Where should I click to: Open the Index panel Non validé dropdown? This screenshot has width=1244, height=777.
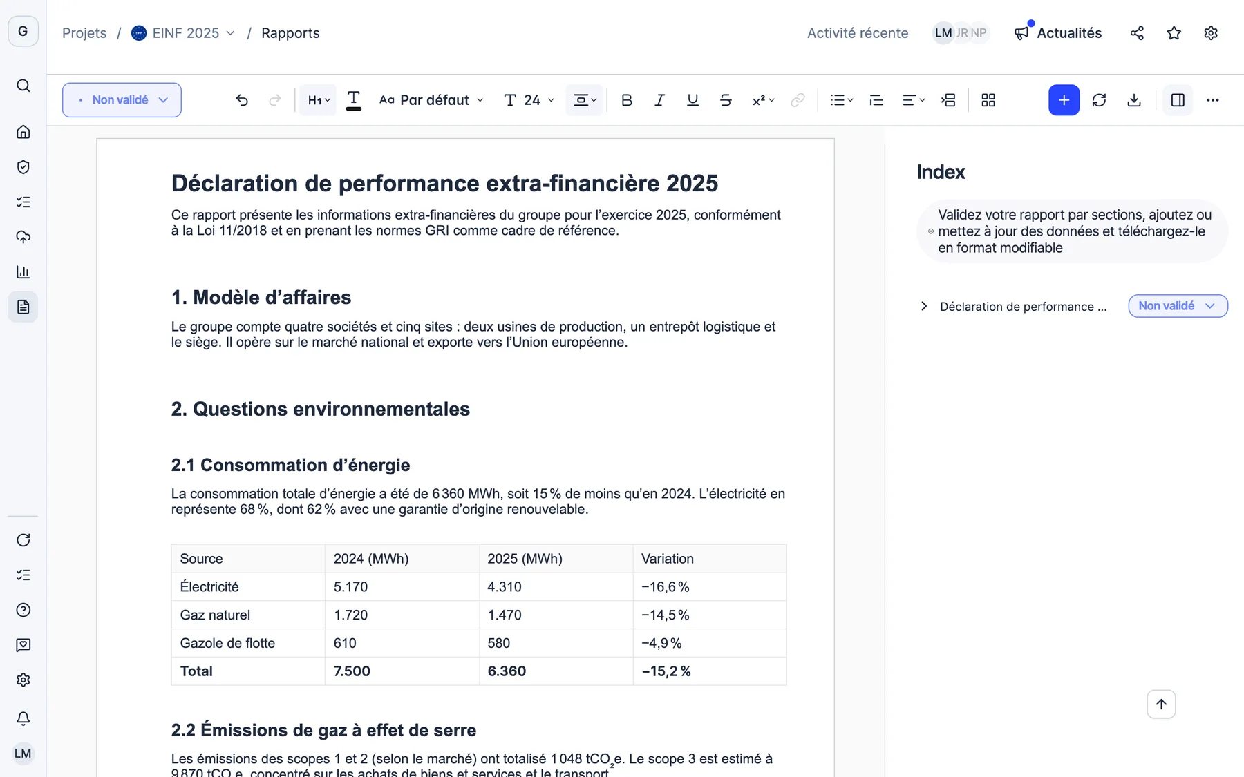pos(1178,306)
